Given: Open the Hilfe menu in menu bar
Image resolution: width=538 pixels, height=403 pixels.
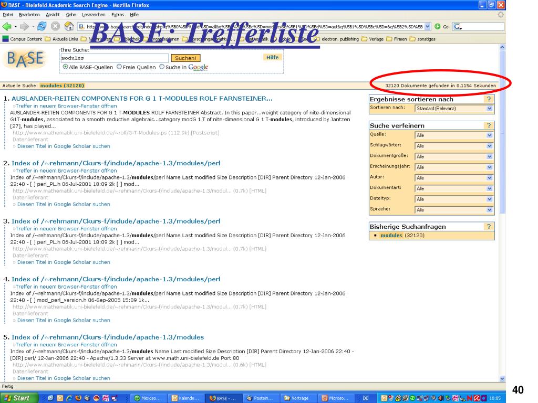Looking at the screenshot, I should coord(134,15).
